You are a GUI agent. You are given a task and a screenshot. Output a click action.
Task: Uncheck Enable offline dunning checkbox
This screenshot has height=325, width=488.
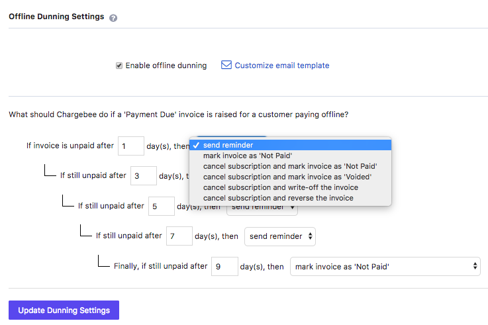click(119, 66)
